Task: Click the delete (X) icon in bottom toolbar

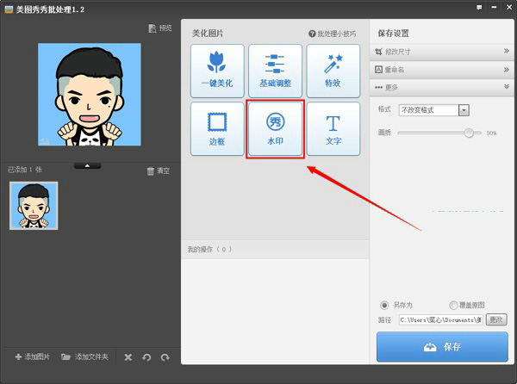Action: tap(128, 357)
